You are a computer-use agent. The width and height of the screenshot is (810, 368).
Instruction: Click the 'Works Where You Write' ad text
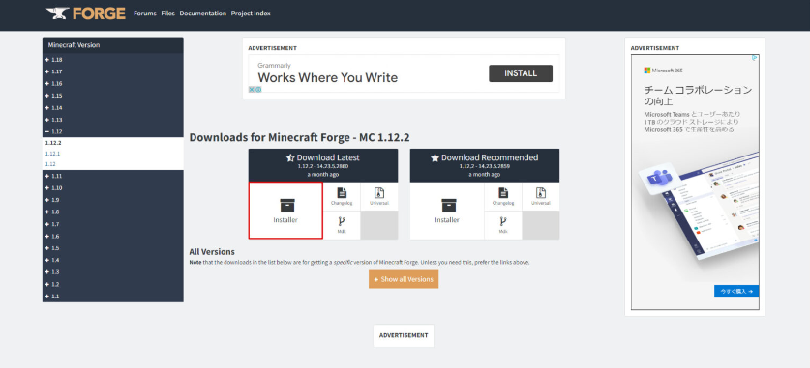click(327, 78)
